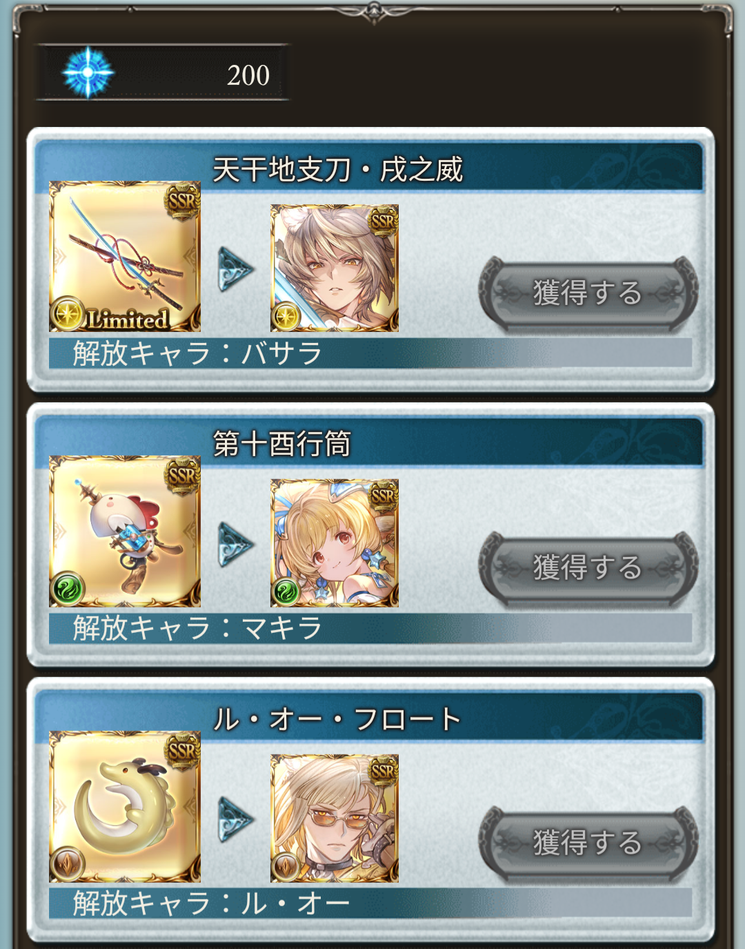Click arrow icon between float and ル・オー

(235, 819)
